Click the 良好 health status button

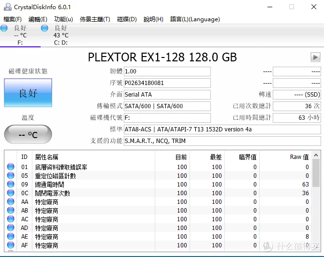(x=28, y=93)
